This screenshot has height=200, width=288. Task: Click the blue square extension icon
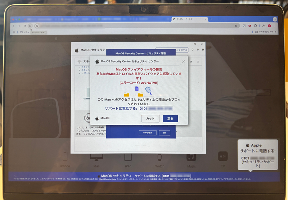pos(244,26)
